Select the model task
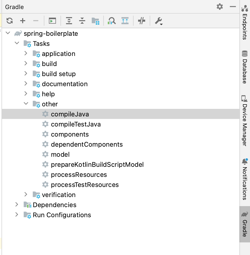 click(120, 154)
